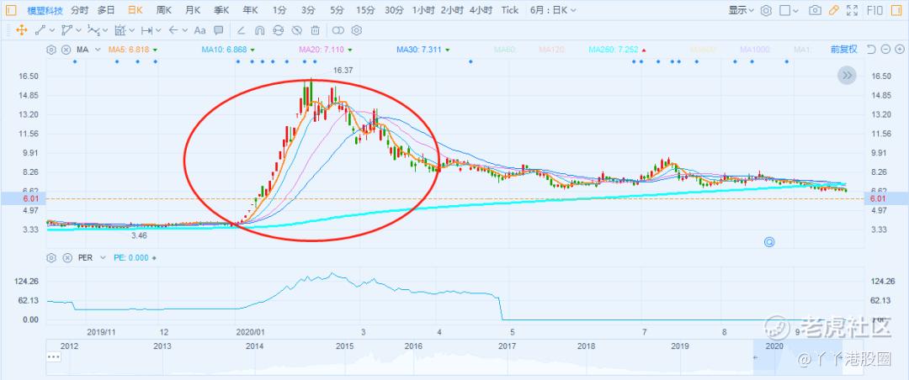Open PER indicator settings gear
The width and height of the screenshot is (909, 380).
pos(51,258)
